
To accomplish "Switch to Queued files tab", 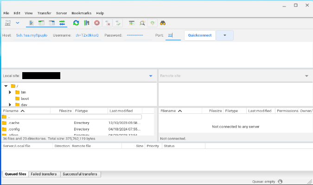I will (15, 174).
